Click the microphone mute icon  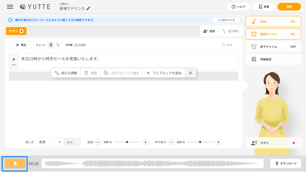(x=51, y=45)
